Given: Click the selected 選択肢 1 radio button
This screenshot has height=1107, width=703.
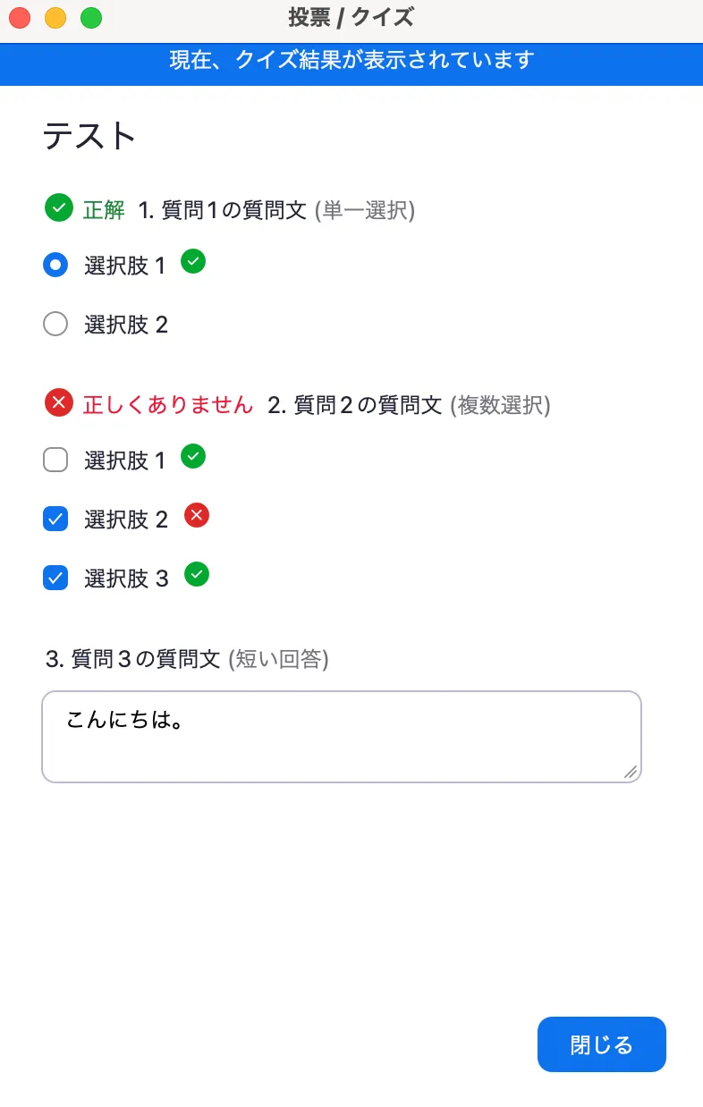Looking at the screenshot, I should pos(55,265).
